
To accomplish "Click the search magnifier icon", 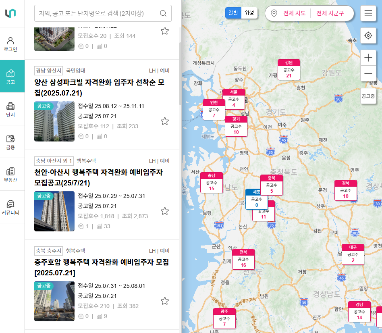I will coord(163,13).
